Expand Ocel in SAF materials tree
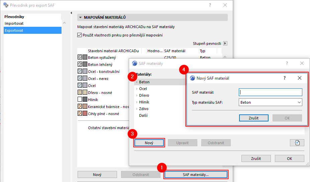 [x=137, y=89]
